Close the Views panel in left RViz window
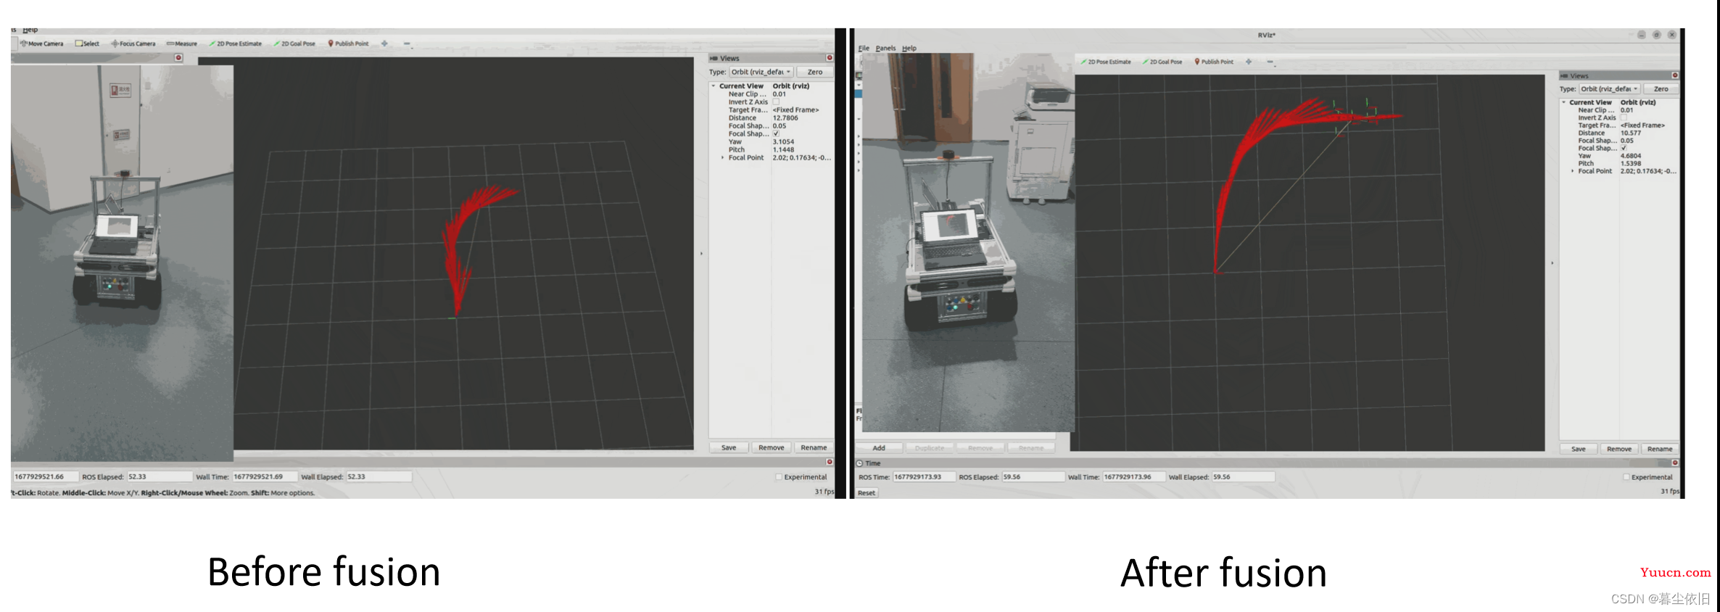 point(830,58)
